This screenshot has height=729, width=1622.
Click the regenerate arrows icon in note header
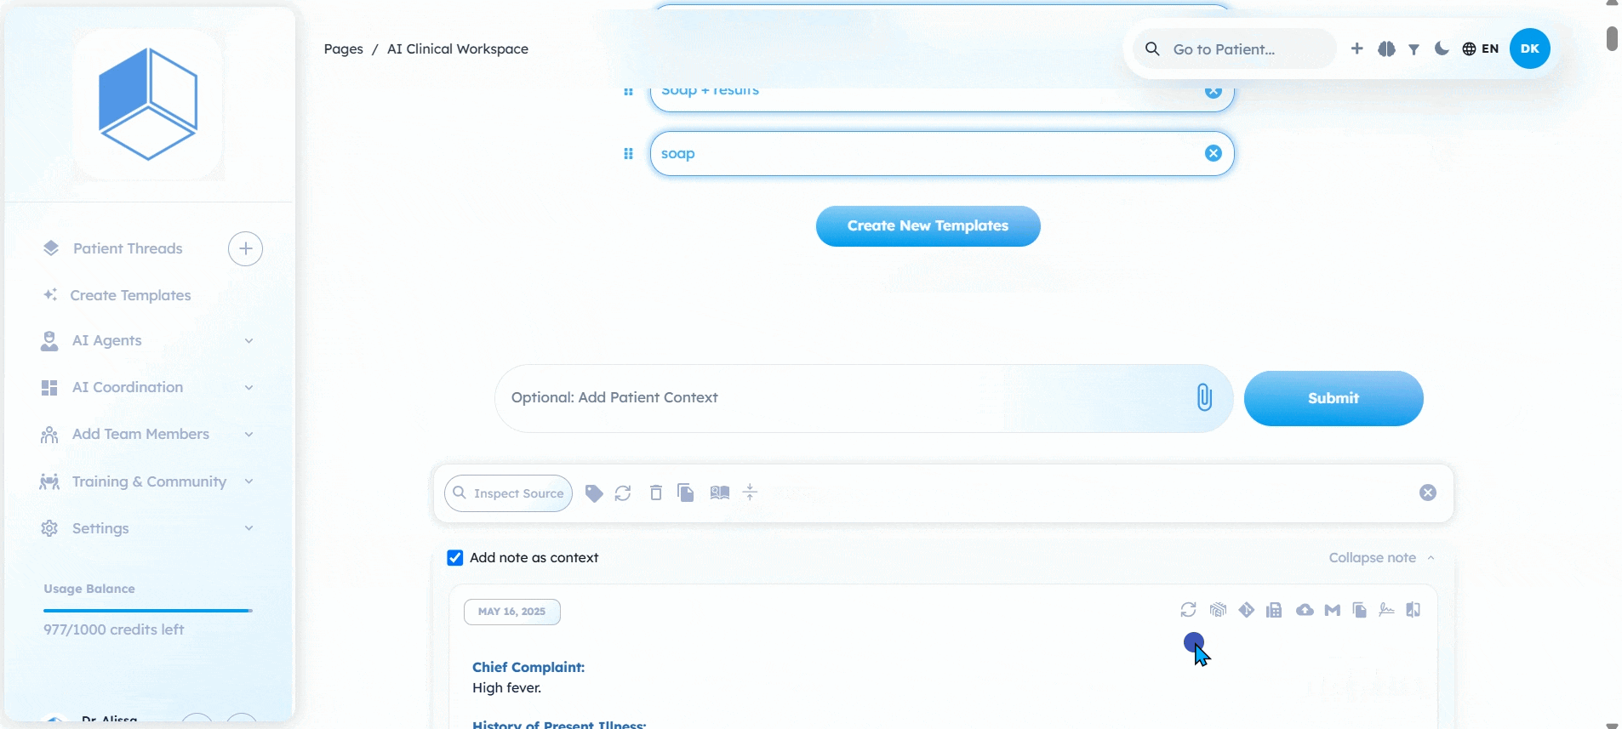[1189, 610]
